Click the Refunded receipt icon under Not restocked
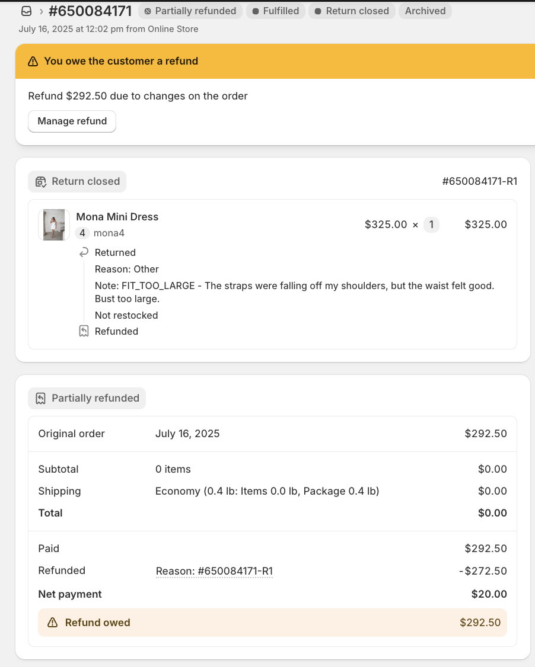The image size is (535, 667). tap(84, 331)
